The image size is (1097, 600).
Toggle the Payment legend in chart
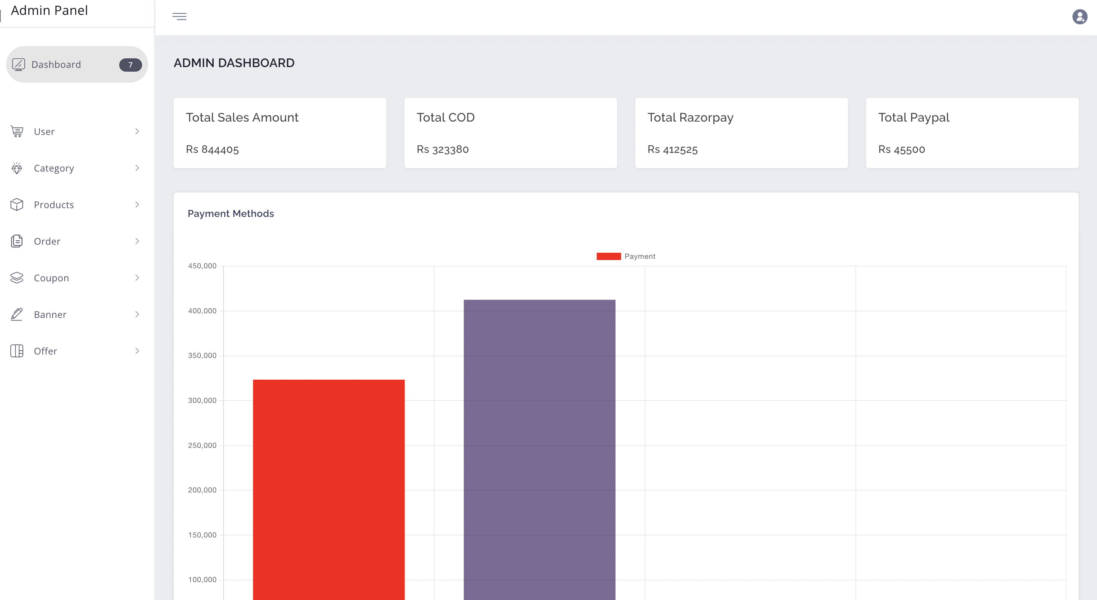click(626, 256)
